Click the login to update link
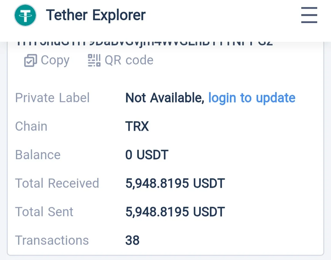This screenshot has width=331, height=260. point(252,98)
